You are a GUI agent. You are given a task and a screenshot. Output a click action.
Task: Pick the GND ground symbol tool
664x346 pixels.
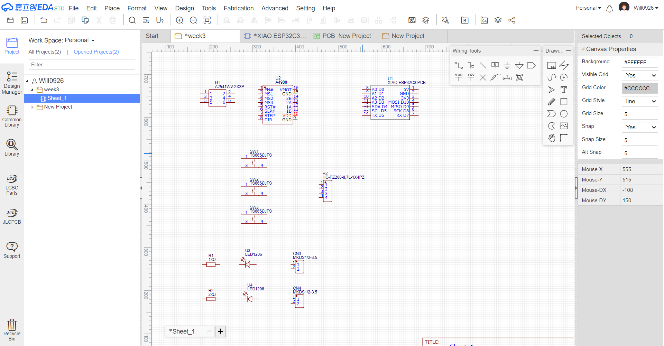point(507,65)
